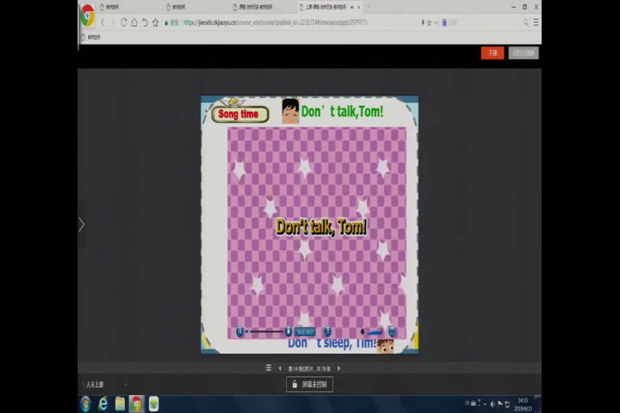Open the slide list menu icon
The height and width of the screenshot is (413, 620).
coord(268,368)
